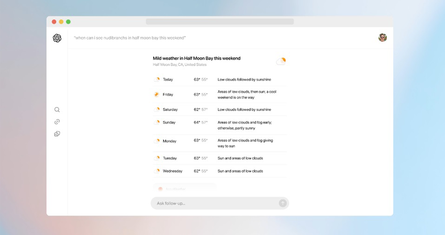Click the send arrow button
This screenshot has height=235, width=445.
click(x=283, y=203)
